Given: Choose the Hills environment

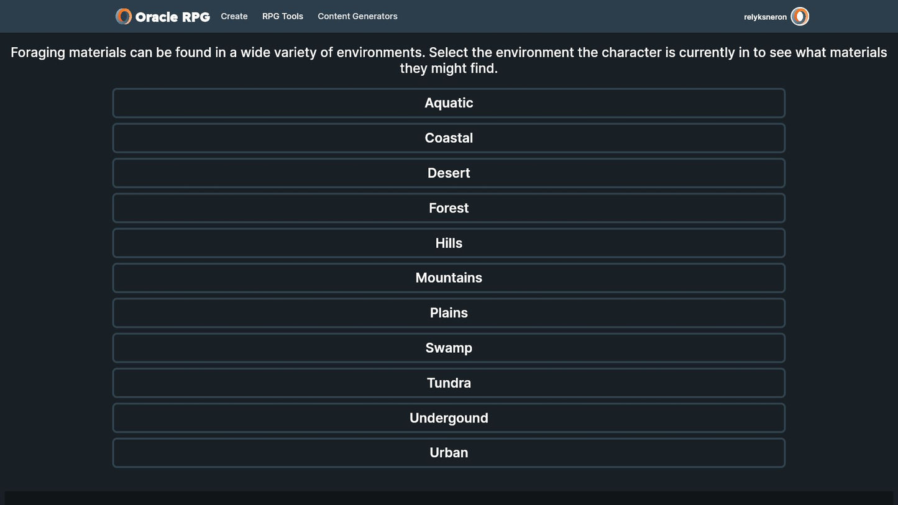Looking at the screenshot, I should coord(449,243).
